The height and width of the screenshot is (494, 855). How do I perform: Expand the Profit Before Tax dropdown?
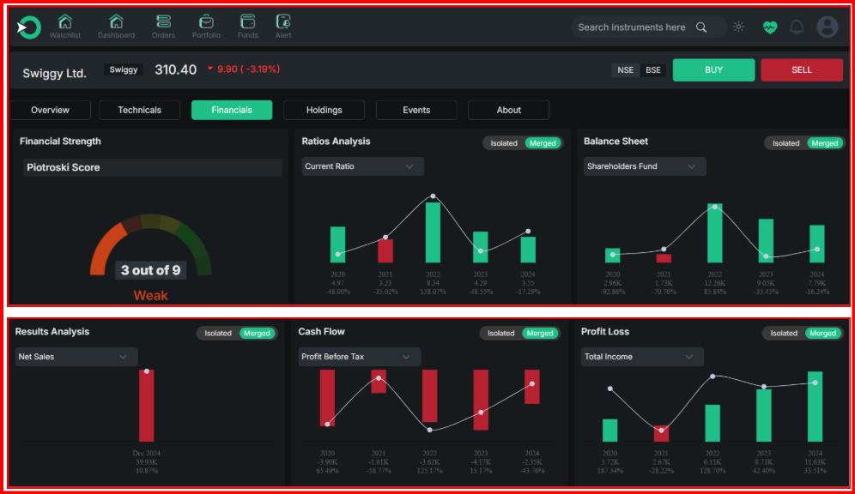point(360,357)
